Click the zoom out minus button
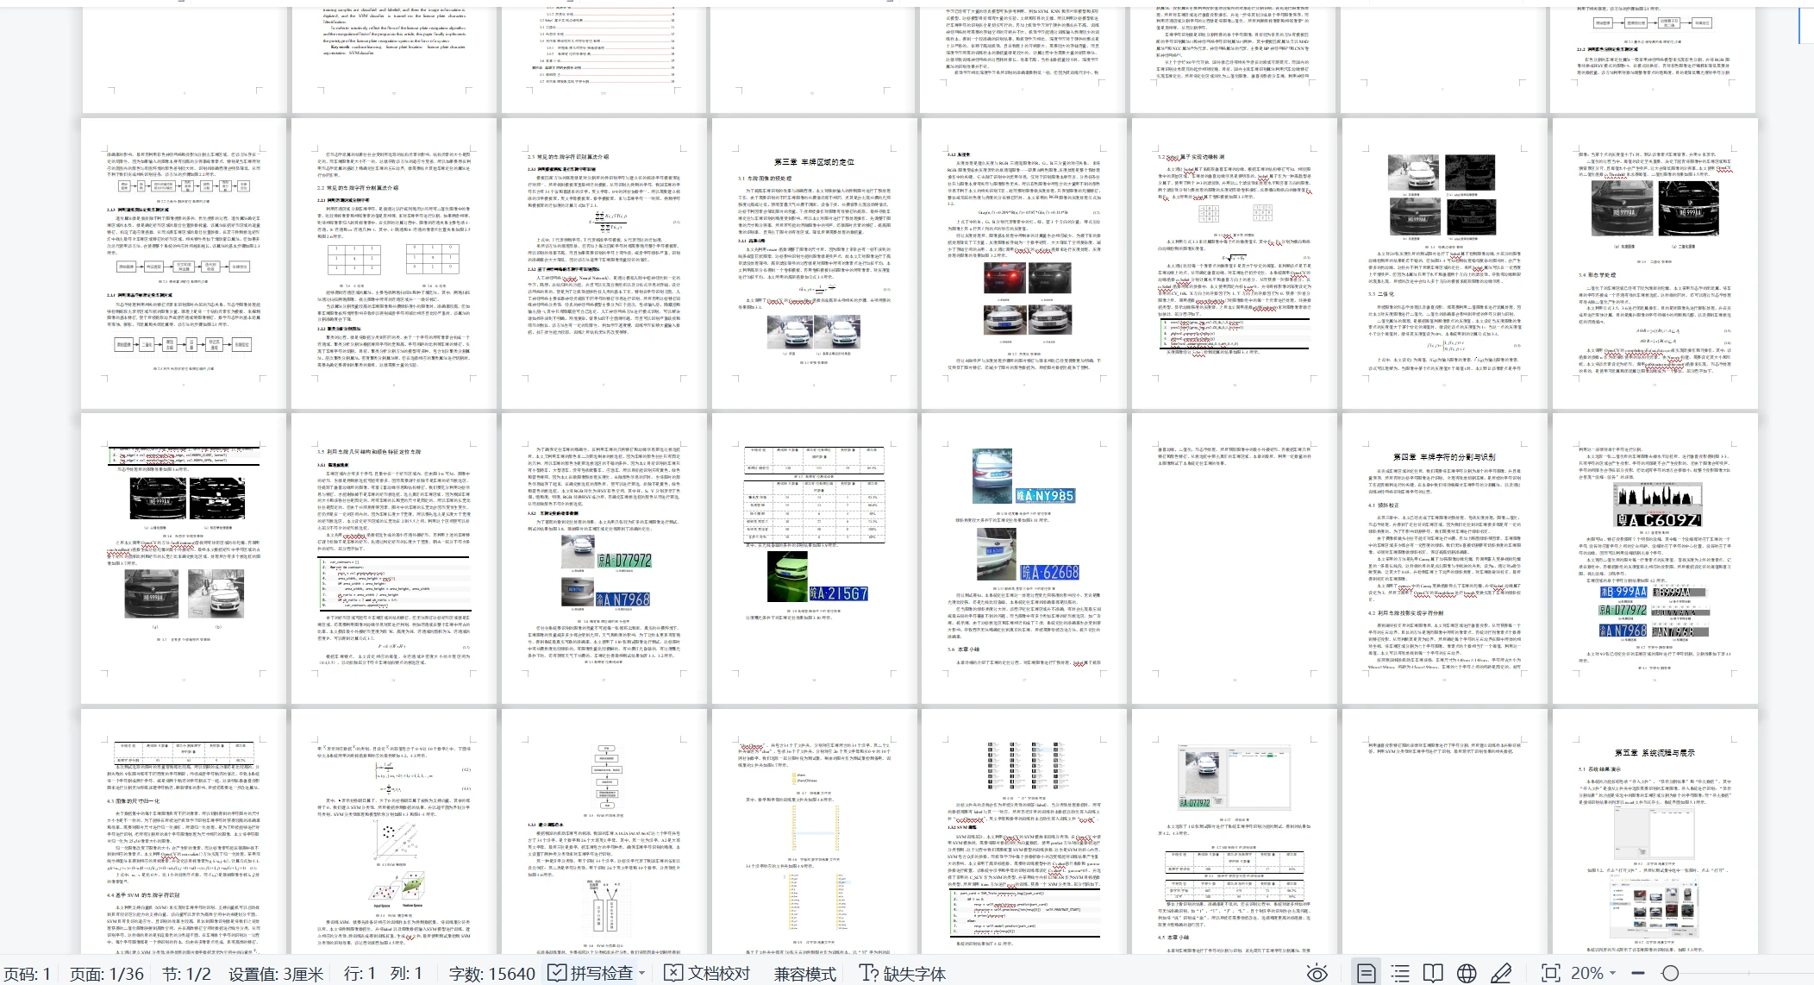1814x985 pixels. coord(1638,974)
